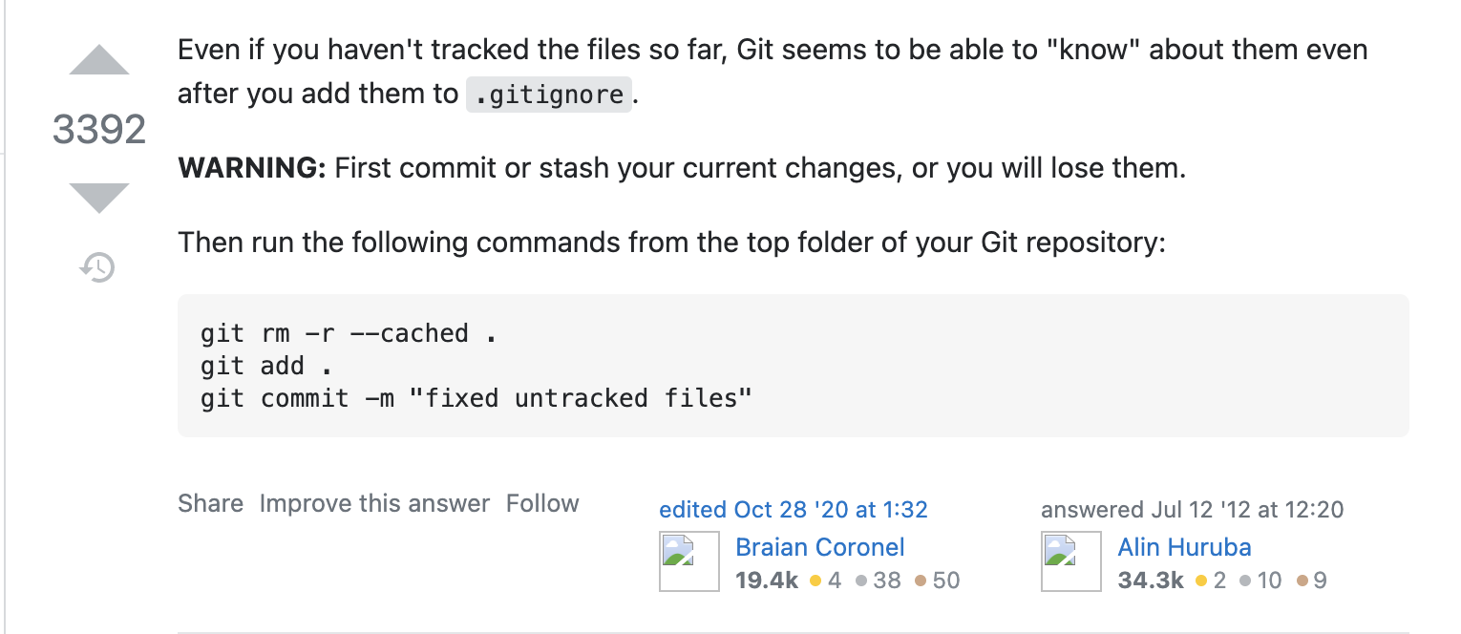Visit Braian Coronel's profile name link
This screenshot has height=634, width=1461.
click(820, 547)
